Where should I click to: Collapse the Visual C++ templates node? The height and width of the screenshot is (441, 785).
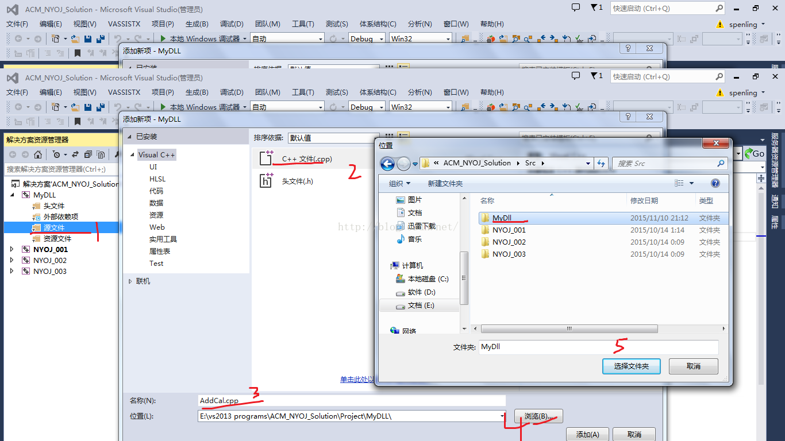(133, 154)
